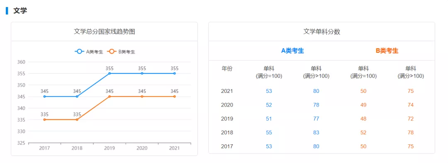This screenshot has height=163, width=448.
Task: Click the value 75 in the 2021 row
Action: [x=411, y=91]
